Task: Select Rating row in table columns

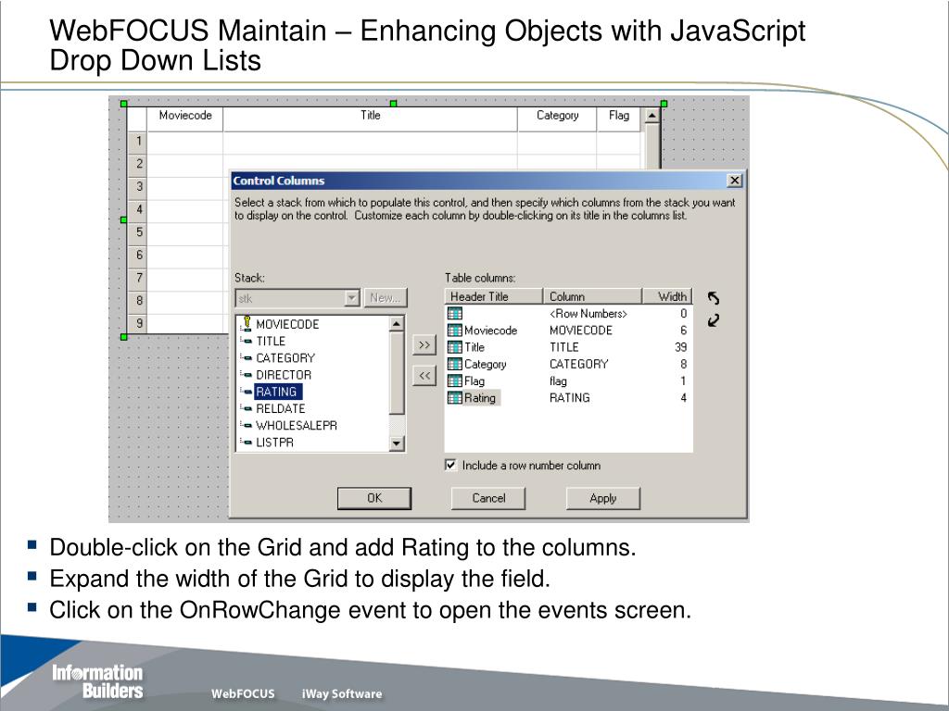Action: 568,398
